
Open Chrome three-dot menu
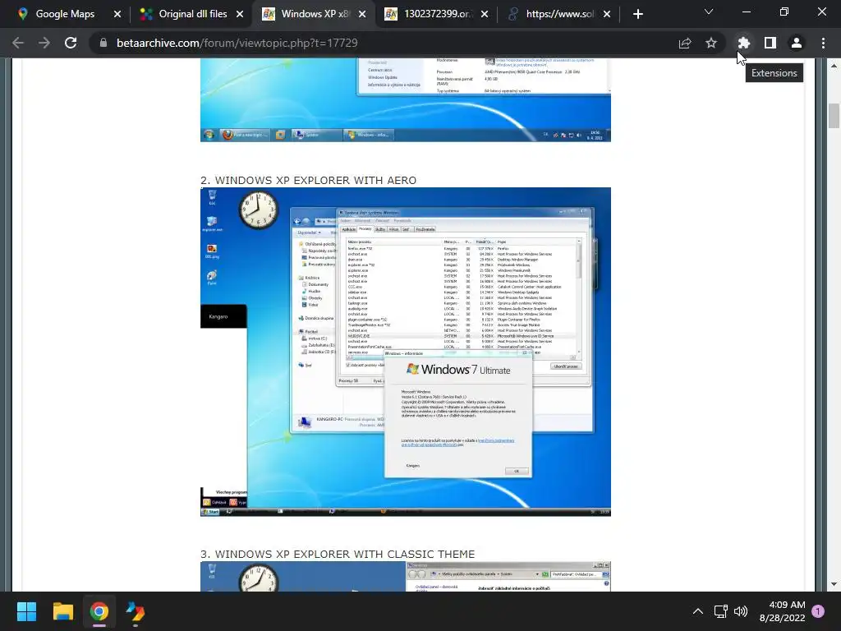pos(823,43)
